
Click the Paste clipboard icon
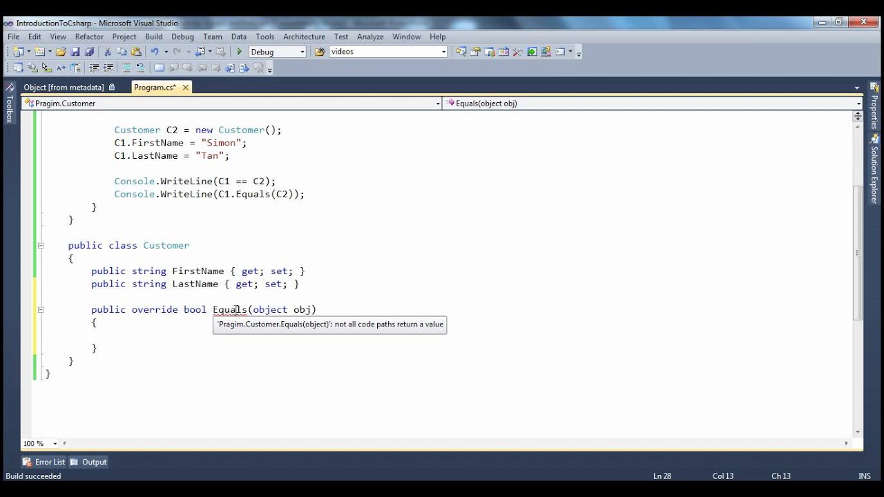tap(136, 52)
